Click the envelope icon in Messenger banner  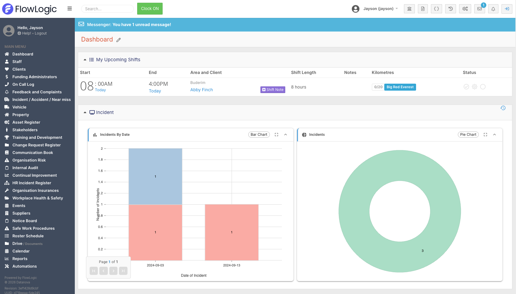(81, 24)
